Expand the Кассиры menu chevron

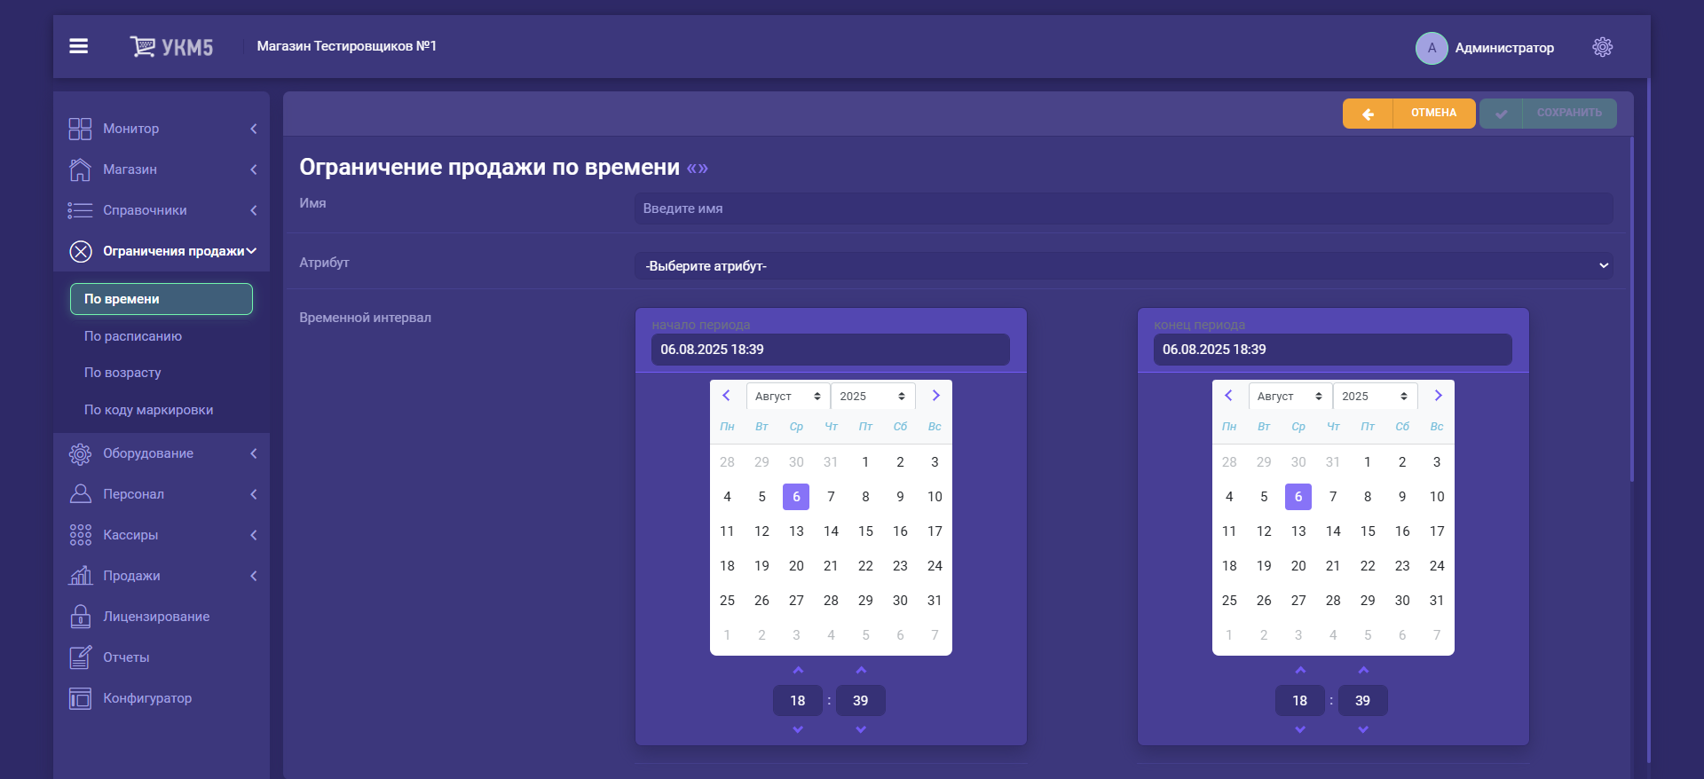(x=254, y=535)
